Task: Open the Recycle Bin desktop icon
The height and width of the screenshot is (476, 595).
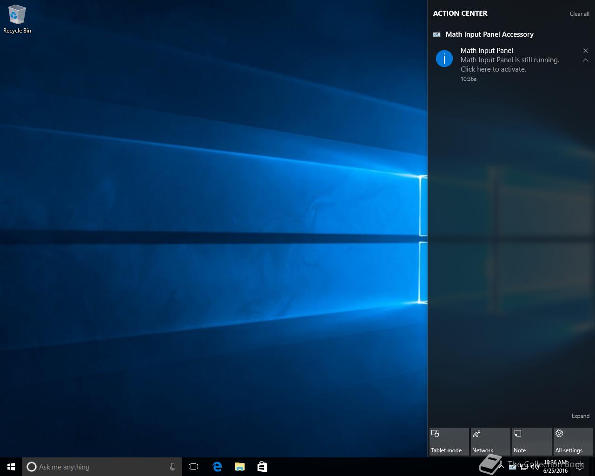Action: tap(17, 19)
